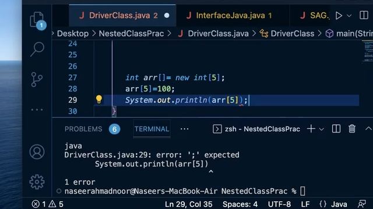The height and width of the screenshot is (209, 373).
Task: Click the terminal prompt input area
Action: [302, 191]
